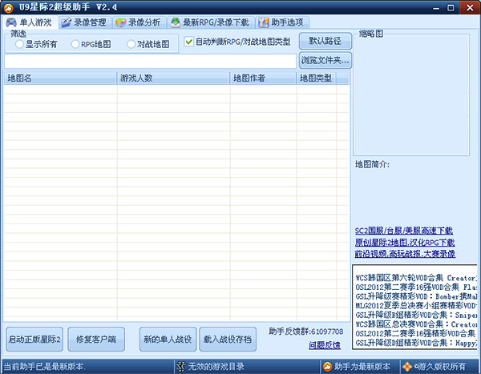Sort by 地图作者 column header
The image size is (481, 374).
pyautogui.click(x=263, y=78)
